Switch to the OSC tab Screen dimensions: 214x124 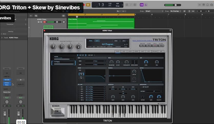click(124, 51)
